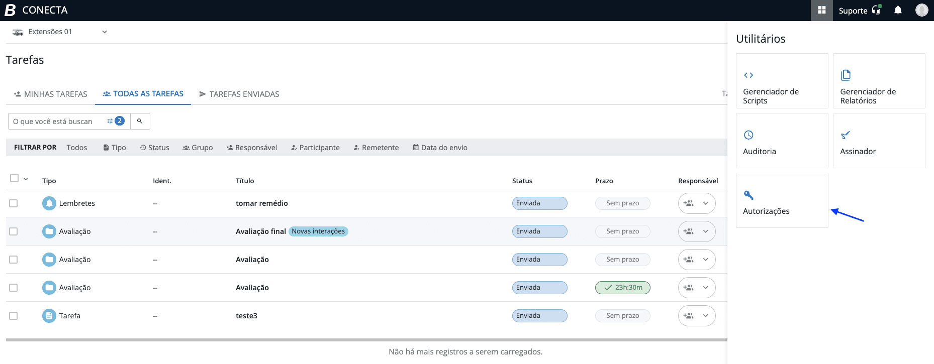Image resolution: width=934 pixels, height=364 pixels.
Task: Select the checkbox for teste3 task
Action: click(14, 316)
